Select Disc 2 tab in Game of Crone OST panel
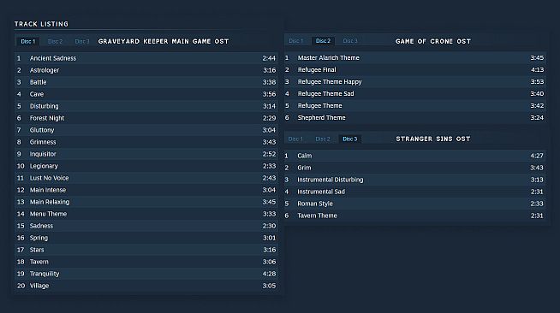This screenshot has width=560, height=313. pos(323,41)
